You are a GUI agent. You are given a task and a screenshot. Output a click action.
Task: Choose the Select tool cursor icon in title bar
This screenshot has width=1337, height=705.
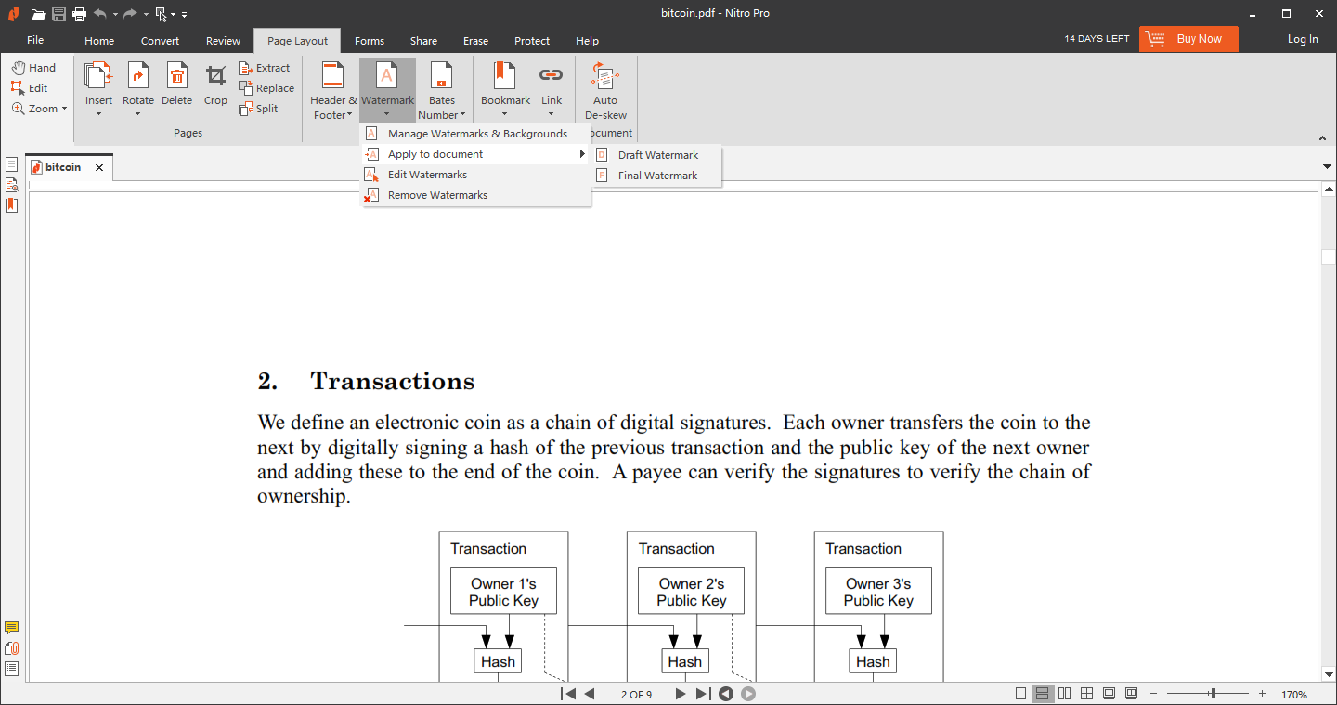point(162,14)
